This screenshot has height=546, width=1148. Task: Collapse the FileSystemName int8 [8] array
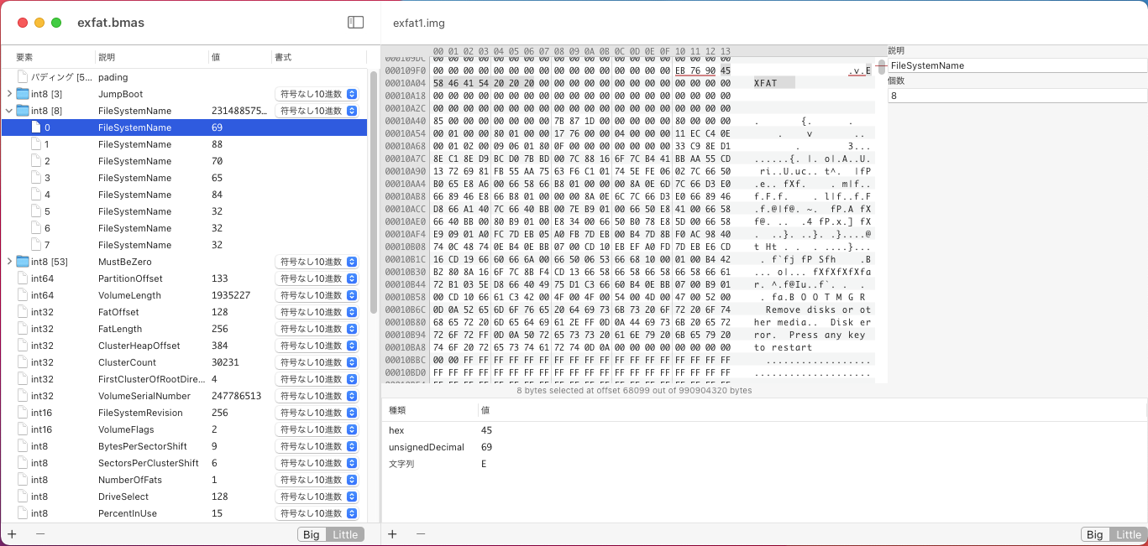tap(9, 111)
